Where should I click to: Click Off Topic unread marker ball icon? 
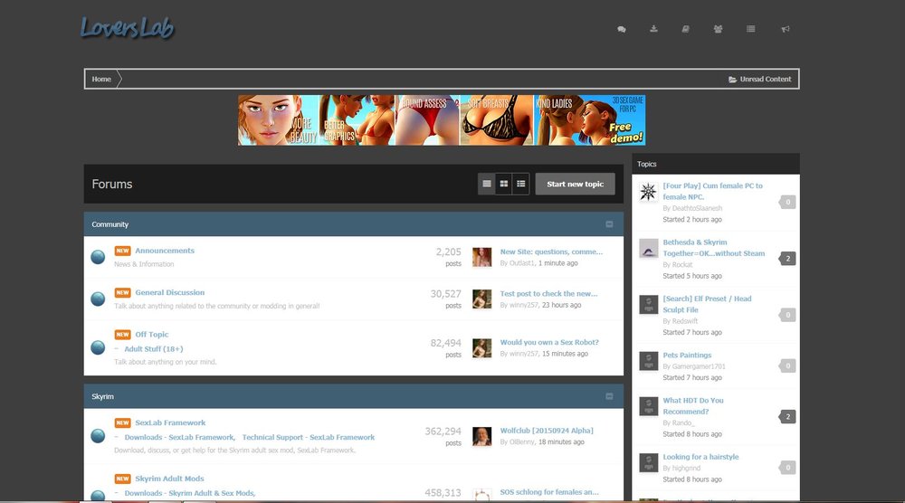[98, 347]
